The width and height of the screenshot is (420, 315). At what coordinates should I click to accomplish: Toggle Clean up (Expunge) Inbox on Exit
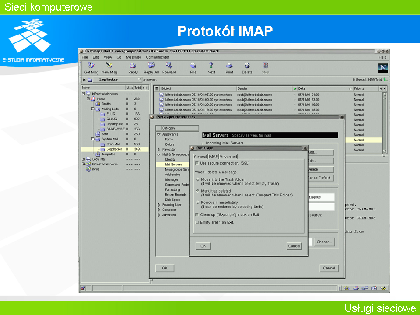(x=197, y=214)
